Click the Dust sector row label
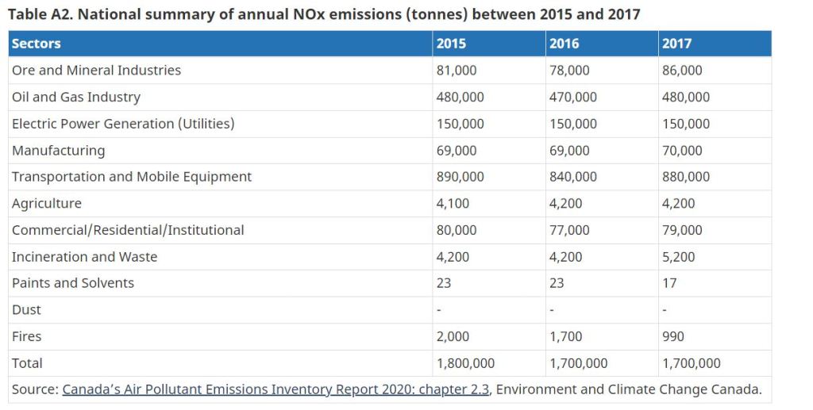Image resolution: width=813 pixels, height=410 pixels. (x=26, y=310)
